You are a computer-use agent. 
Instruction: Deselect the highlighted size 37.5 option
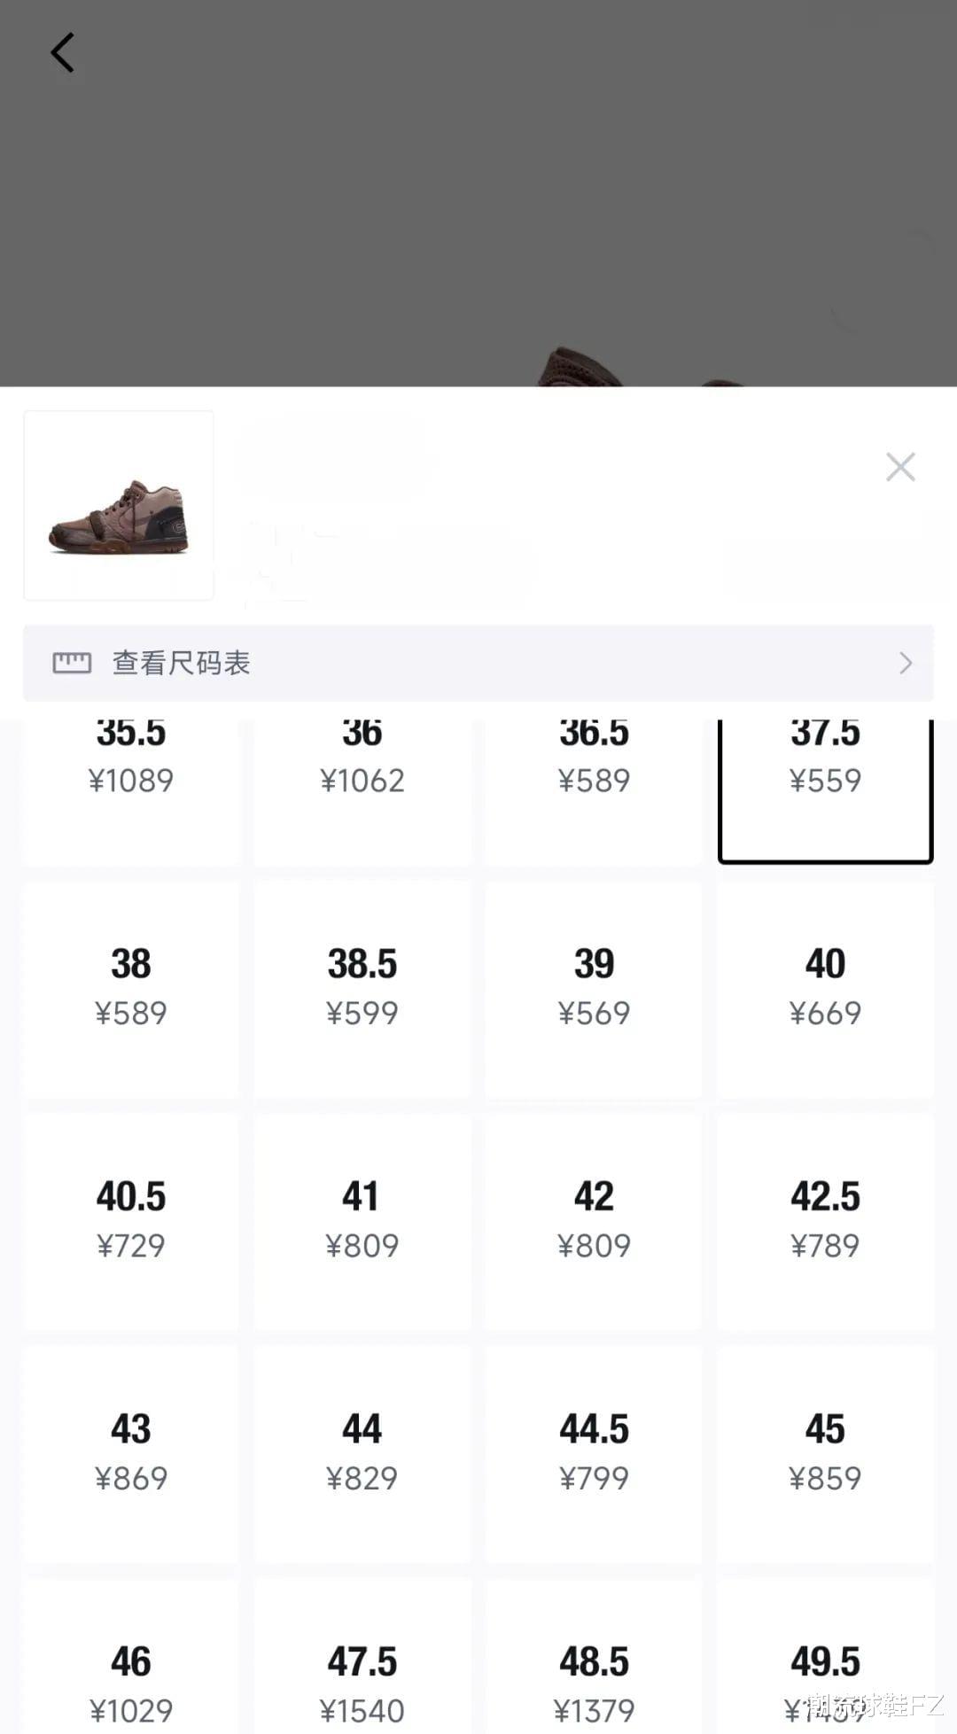[x=825, y=792]
